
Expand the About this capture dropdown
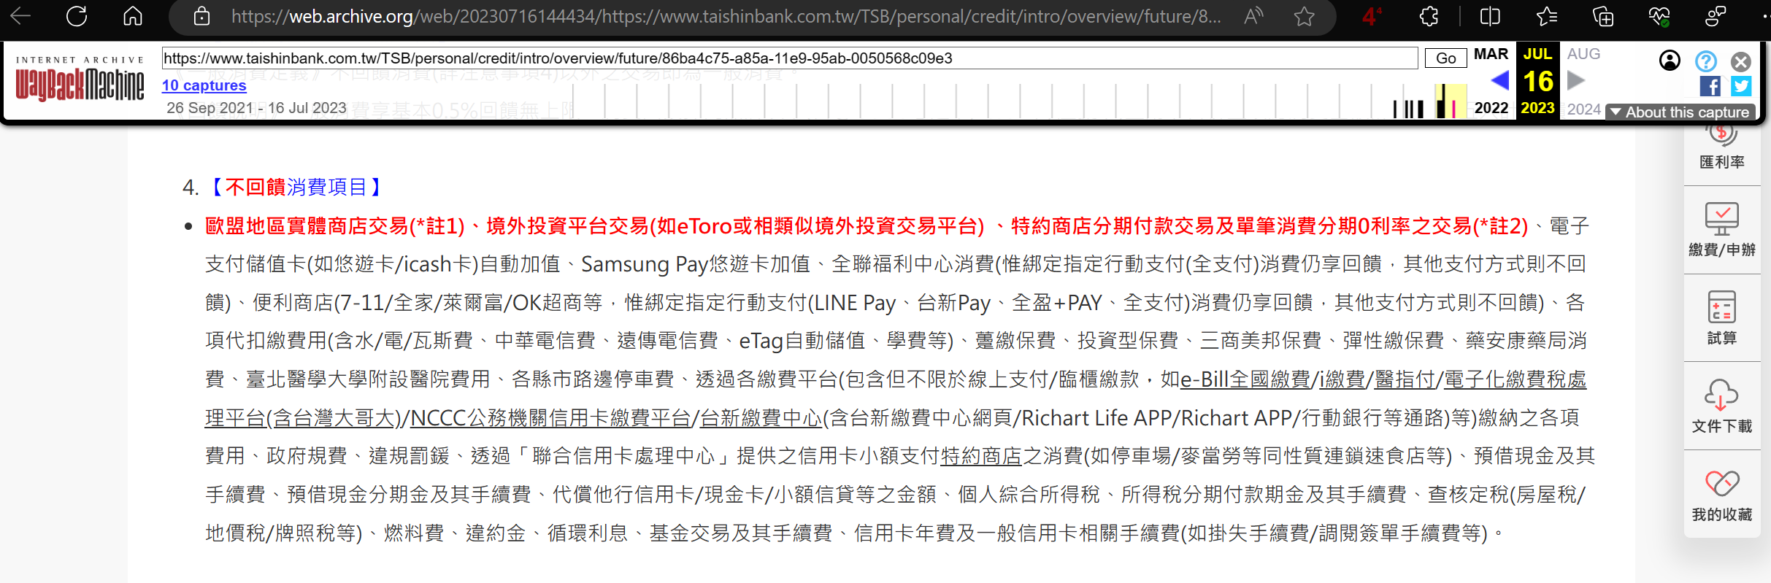(1680, 112)
